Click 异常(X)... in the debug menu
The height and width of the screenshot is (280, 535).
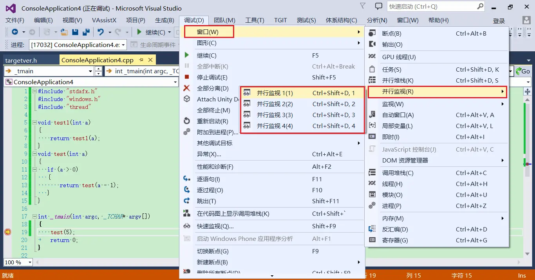272,154
